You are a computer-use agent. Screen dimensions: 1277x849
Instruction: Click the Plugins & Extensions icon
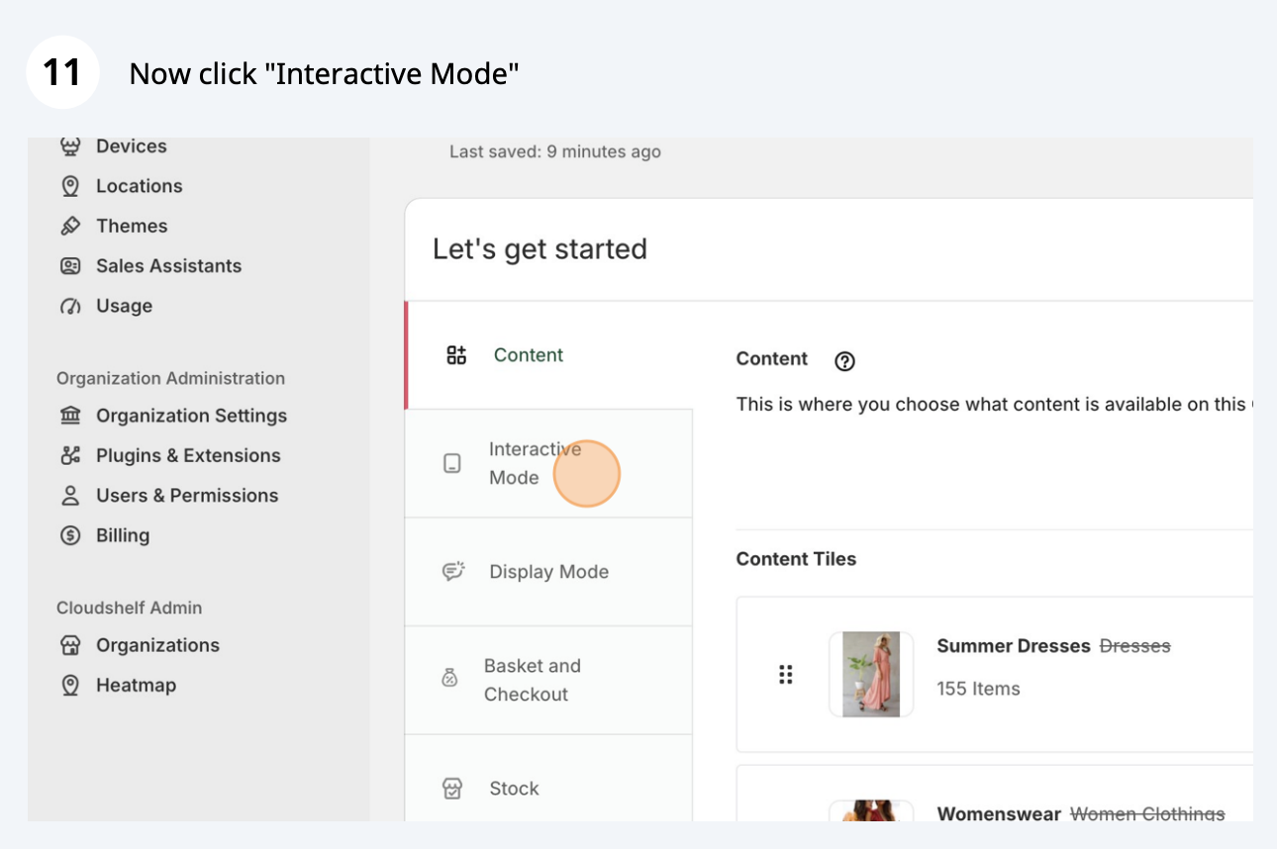click(70, 455)
